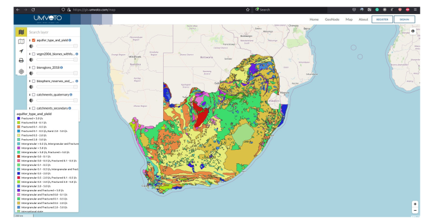Image resolution: width=431 pixels, height=223 pixels.
Task: Click 'Intergranular and fractured 0.5 - 2.0 l/s' legend text
Action: 44,203
